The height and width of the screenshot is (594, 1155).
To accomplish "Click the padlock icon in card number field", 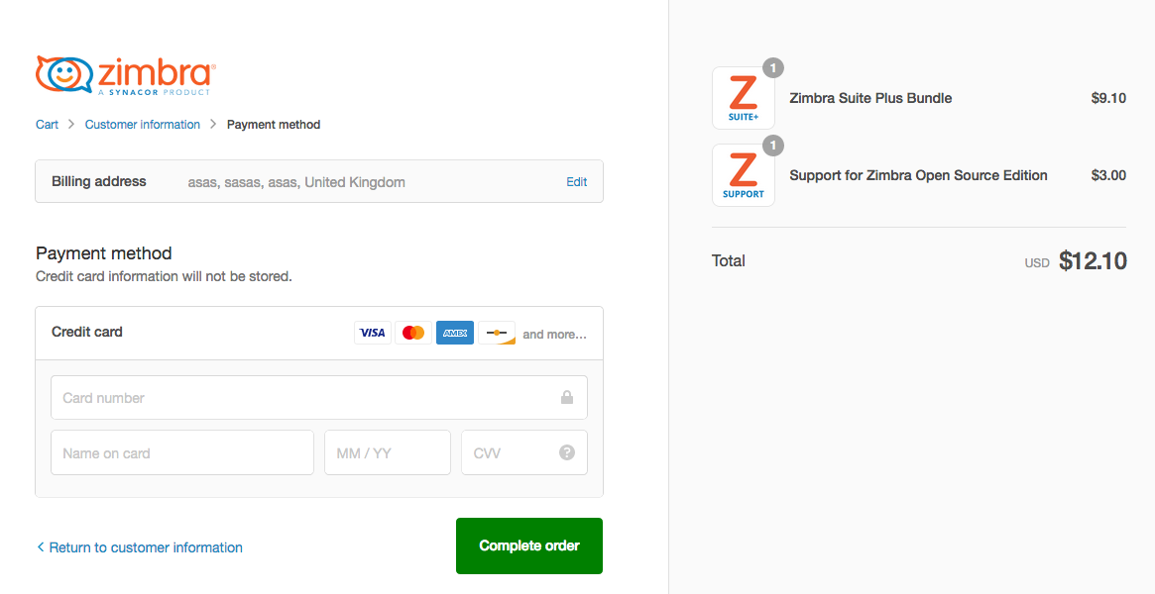I will (x=567, y=397).
